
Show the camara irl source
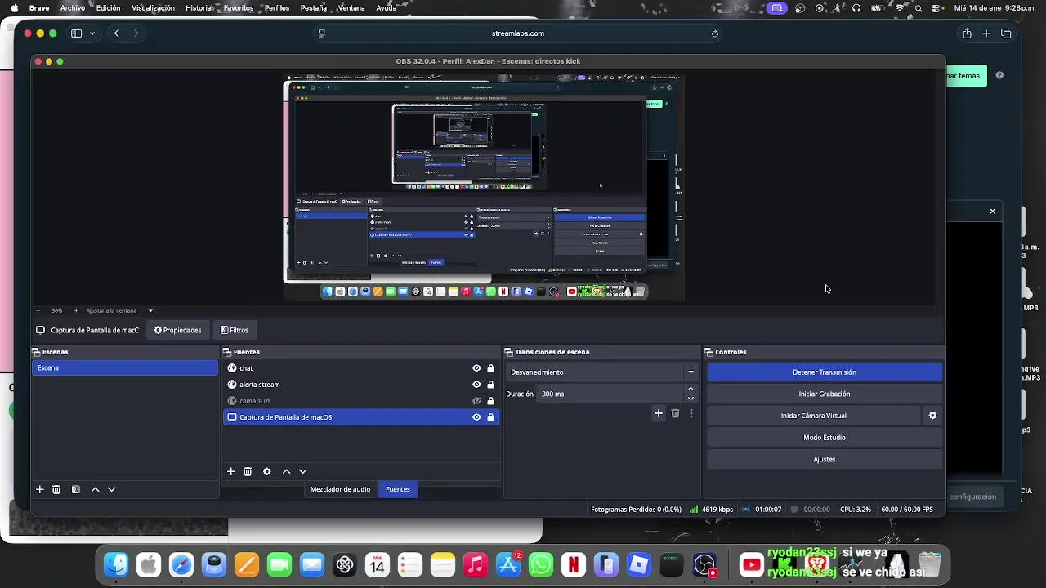[476, 401]
